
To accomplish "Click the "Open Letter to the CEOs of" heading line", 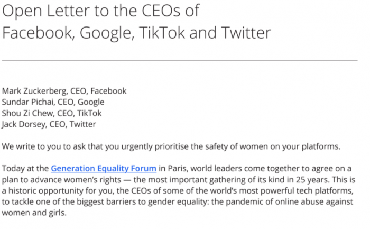I will (101, 12).
